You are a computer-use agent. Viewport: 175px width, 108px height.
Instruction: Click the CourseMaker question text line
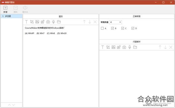(x=45, y=28)
